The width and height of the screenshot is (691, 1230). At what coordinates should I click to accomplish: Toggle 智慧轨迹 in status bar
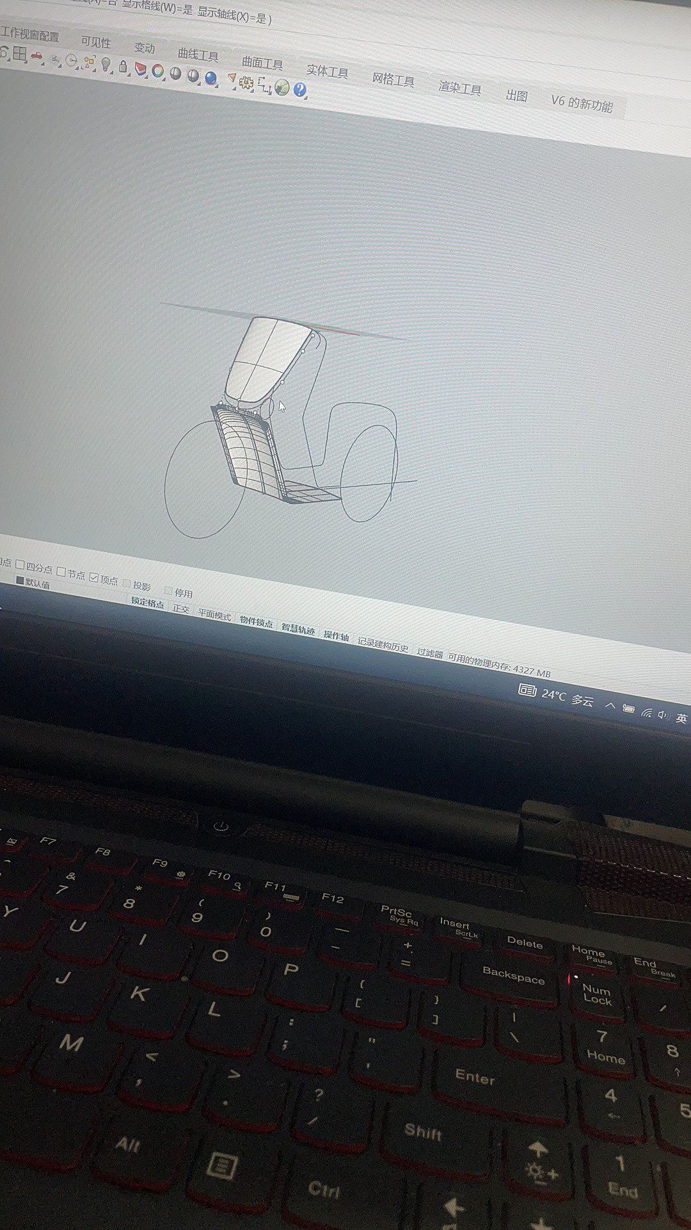pos(298,630)
